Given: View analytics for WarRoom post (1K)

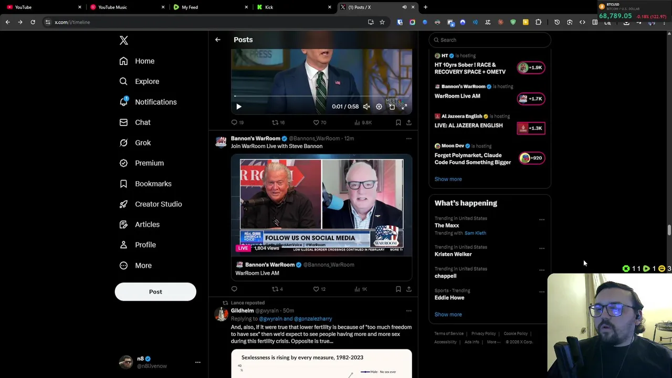Looking at the screenshot, I should (361, 289).
